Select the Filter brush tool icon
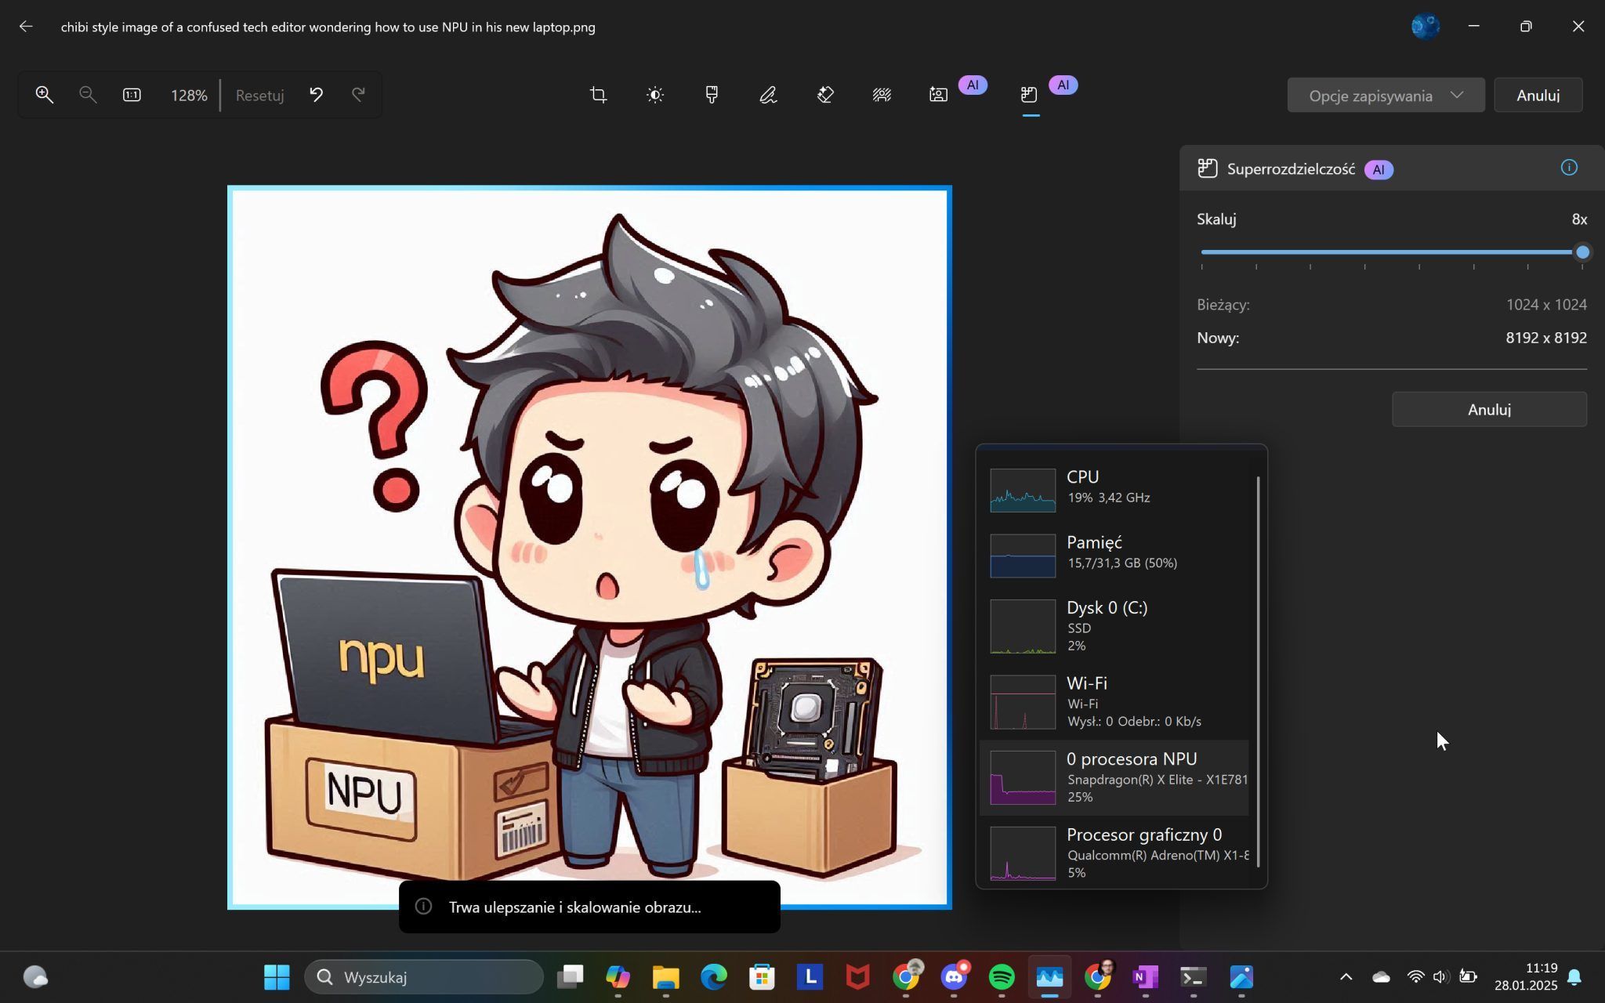This screenshot has width=1605, height=1003. [712, 95]
